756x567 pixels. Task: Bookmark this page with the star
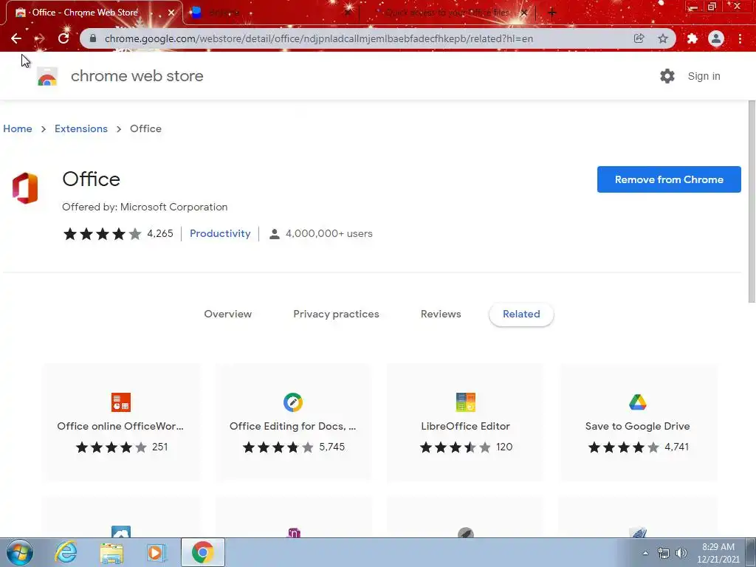point(664,38)
